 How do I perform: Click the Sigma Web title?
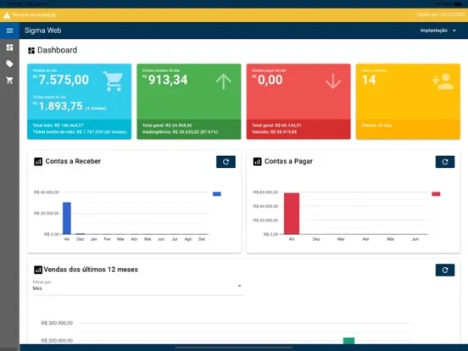(42, 31)
